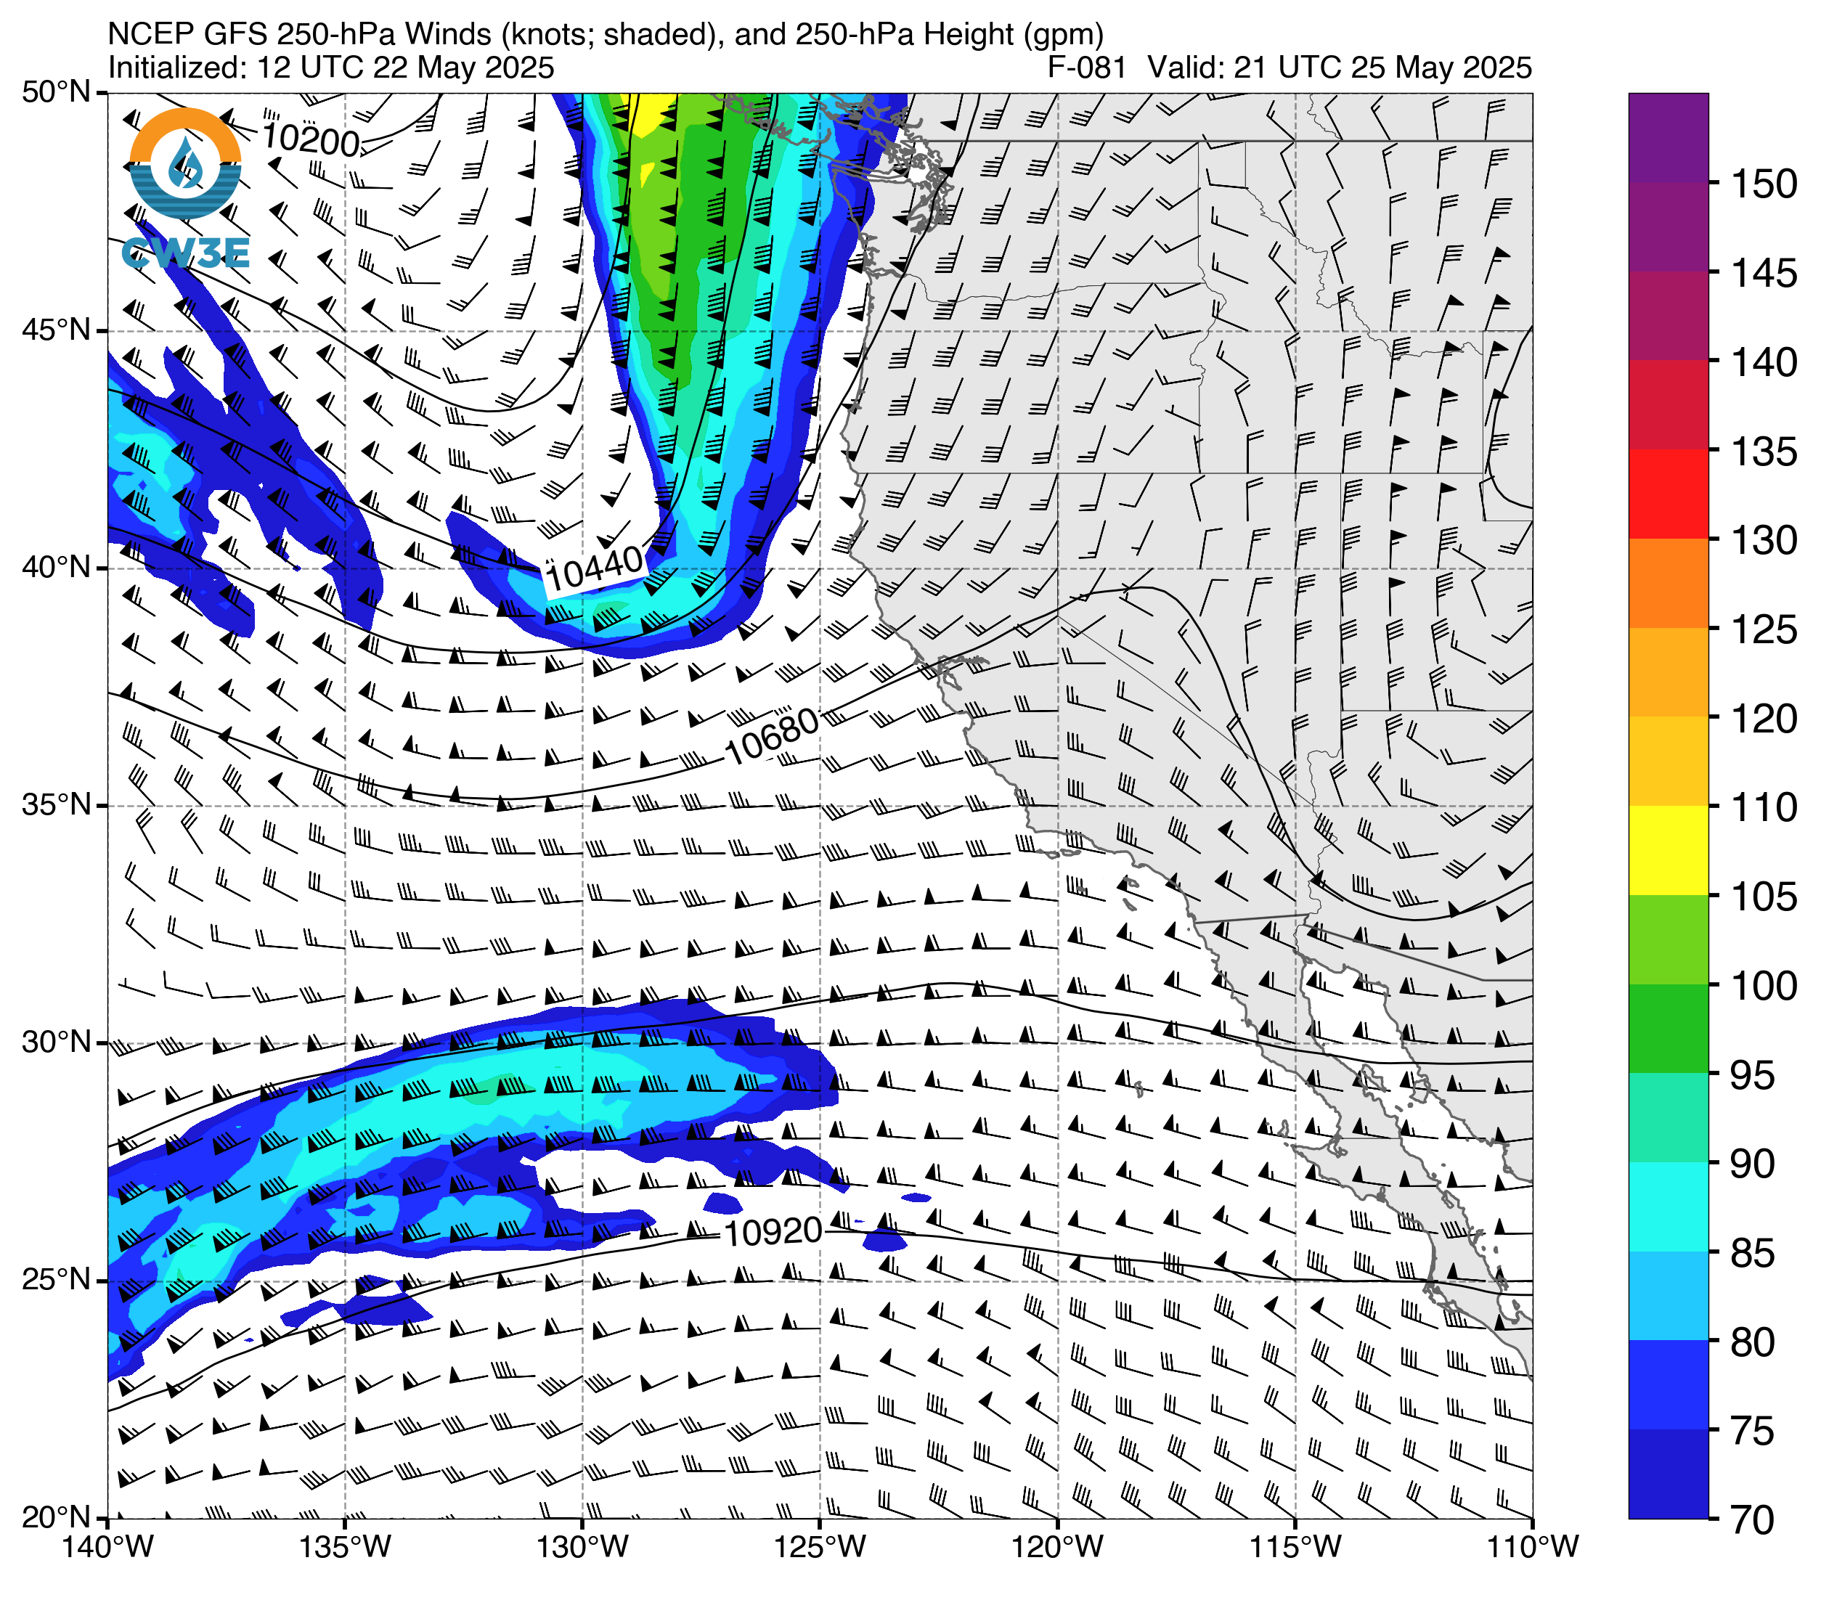Click the 140 colorbar tick label
Viewport: 1821px width, 1600px height.
(1764, 362)
